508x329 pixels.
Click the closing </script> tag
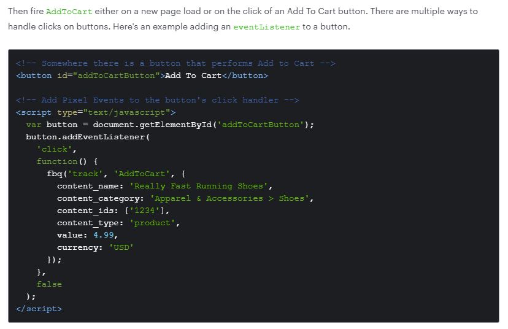point(39,309)
